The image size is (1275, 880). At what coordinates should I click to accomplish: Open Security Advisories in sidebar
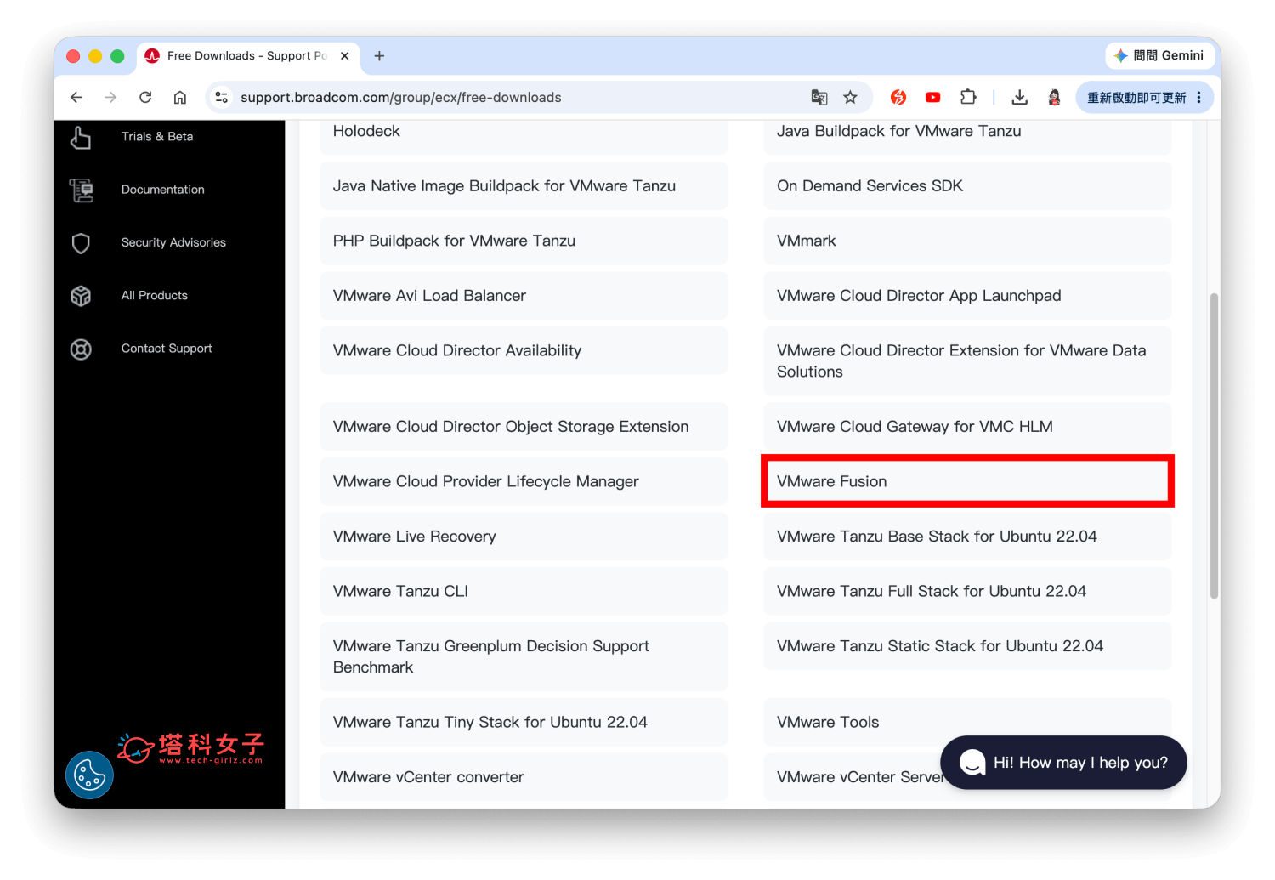173,242
